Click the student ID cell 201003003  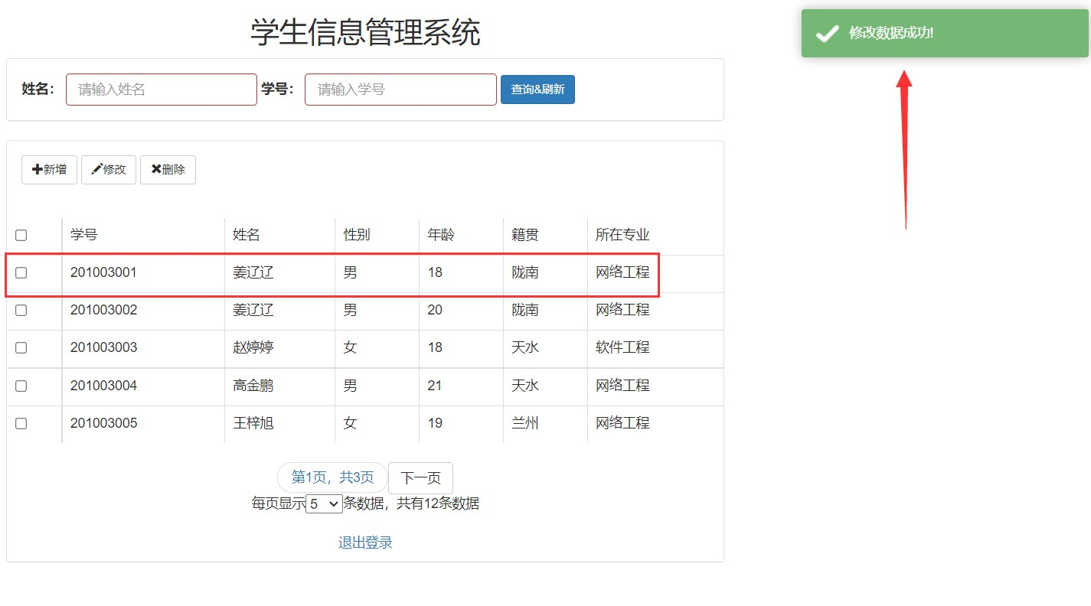103,347
